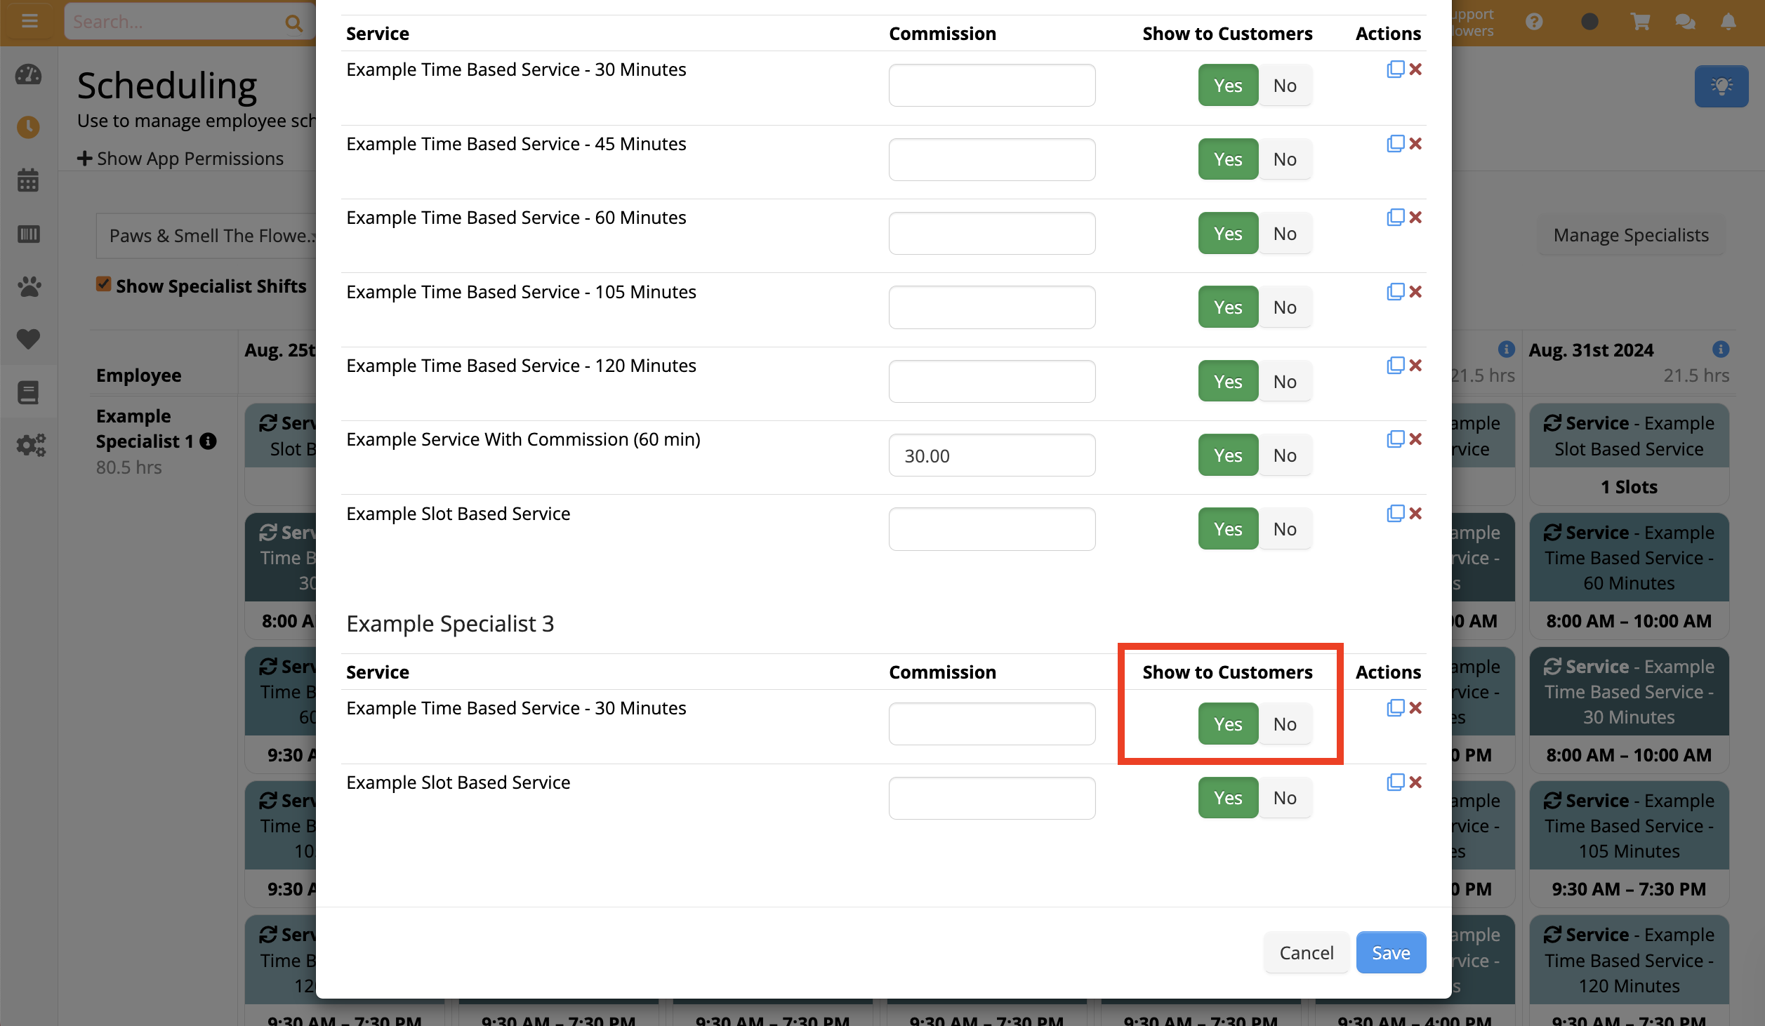Click the lightbulb tips button
Screen dimensions: 1765x1026
pos(1721,86)
